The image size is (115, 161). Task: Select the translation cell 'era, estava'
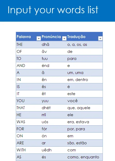point(85,122)
